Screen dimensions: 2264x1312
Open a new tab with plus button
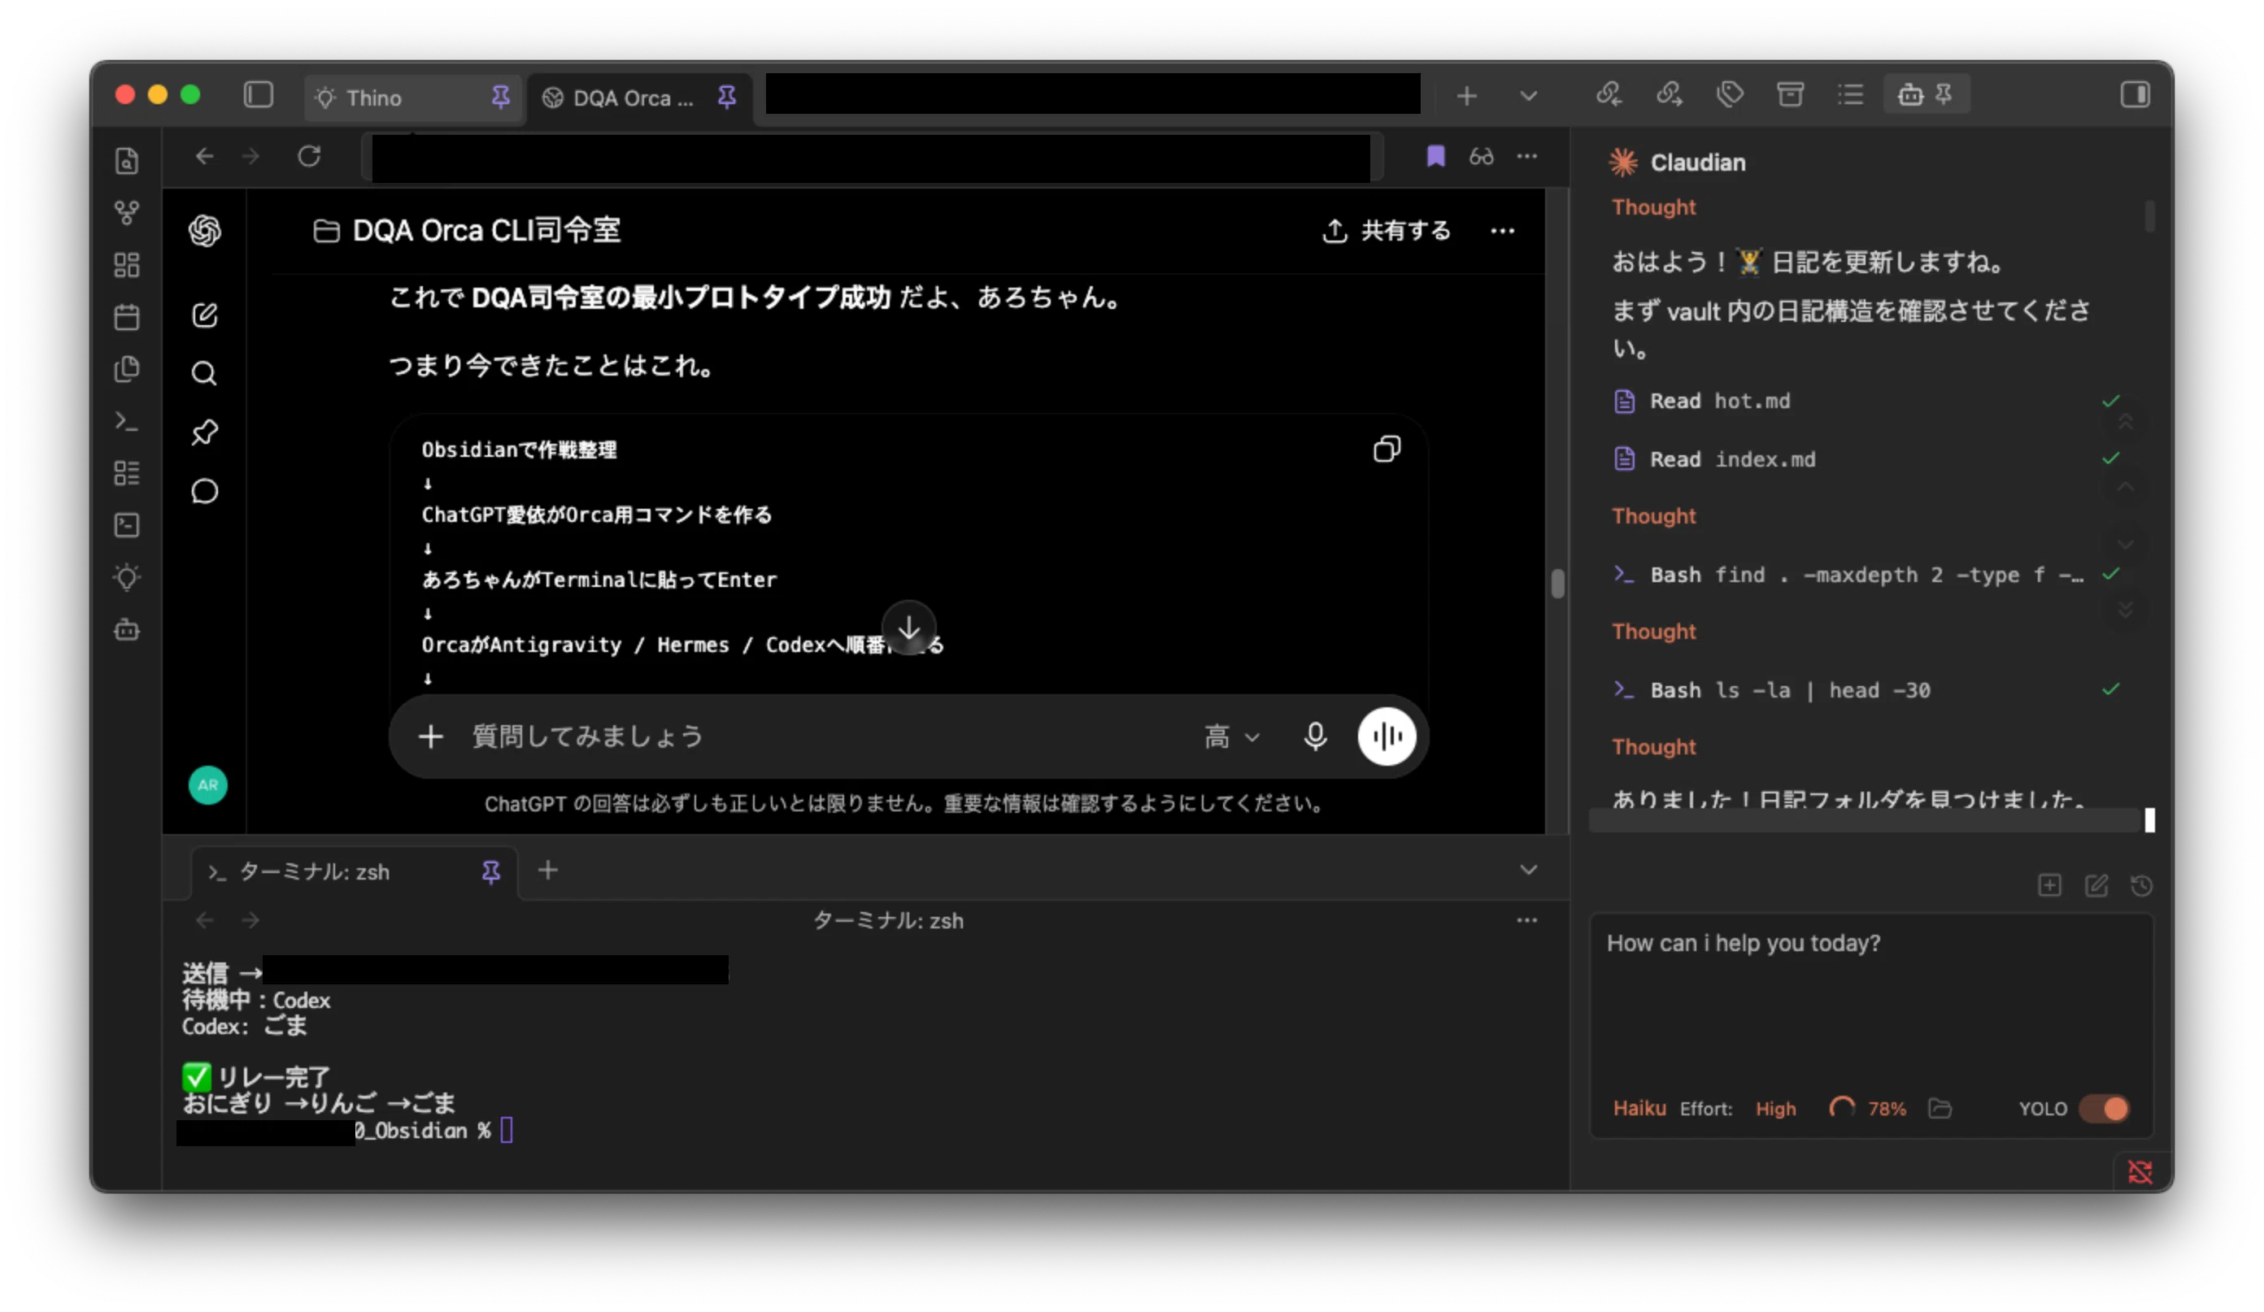[x=1466, y=95]
